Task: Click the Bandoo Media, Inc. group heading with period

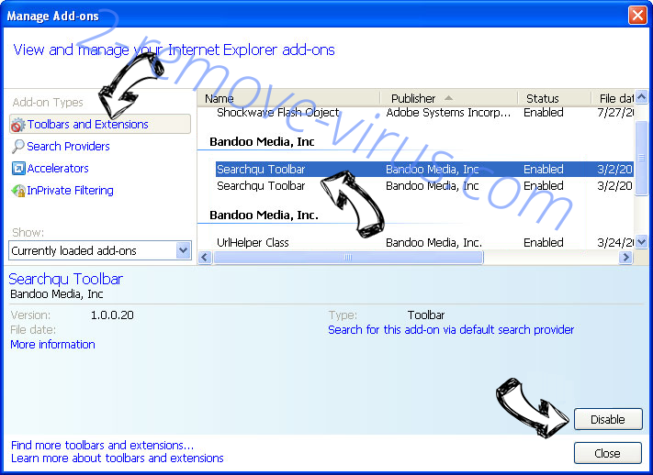Action: [264, 215]
